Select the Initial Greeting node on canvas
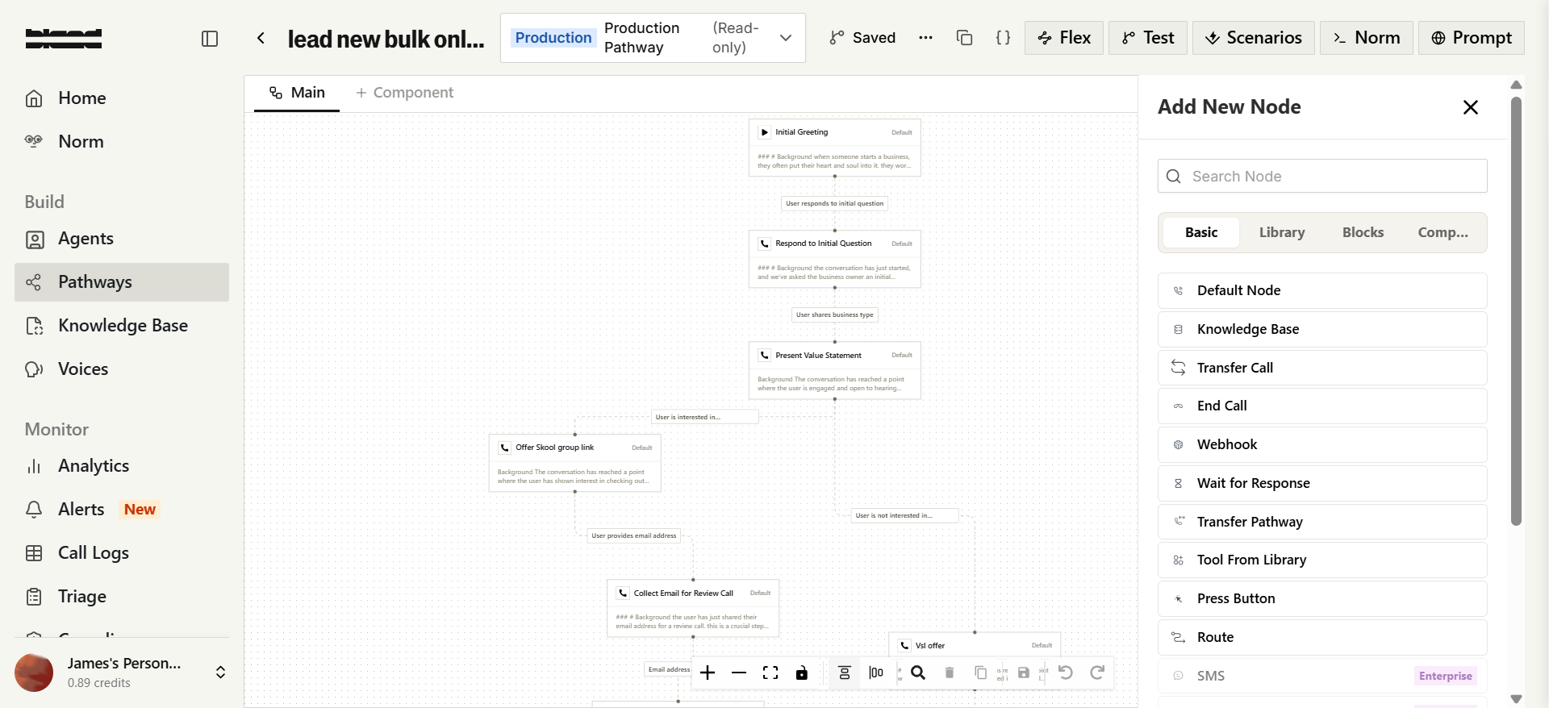 point(835,148)
